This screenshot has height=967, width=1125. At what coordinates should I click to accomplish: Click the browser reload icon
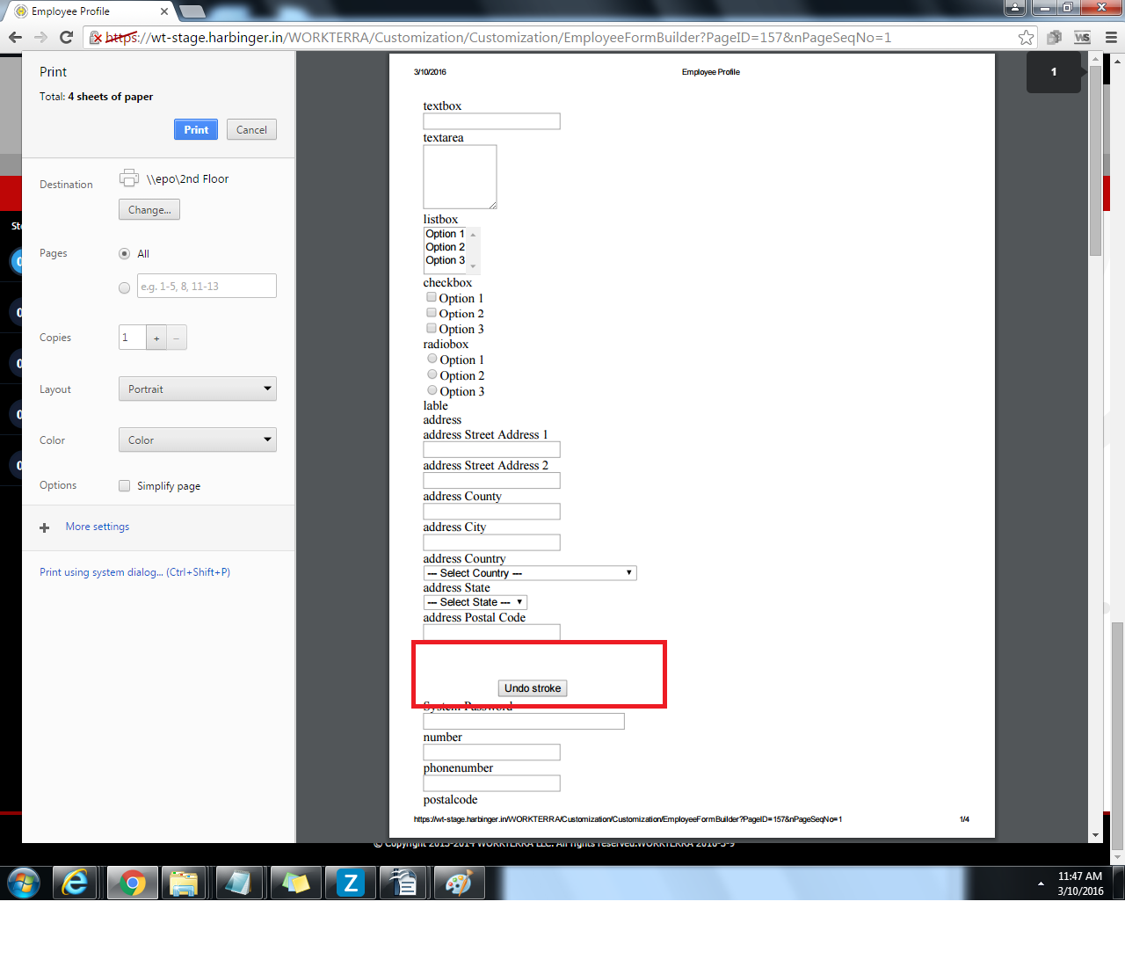click(66, 37)
